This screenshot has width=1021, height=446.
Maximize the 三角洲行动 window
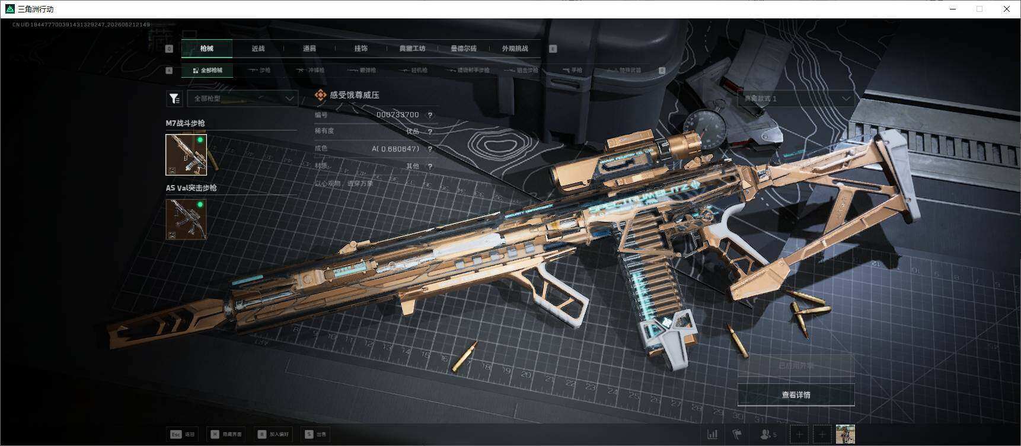979,9
